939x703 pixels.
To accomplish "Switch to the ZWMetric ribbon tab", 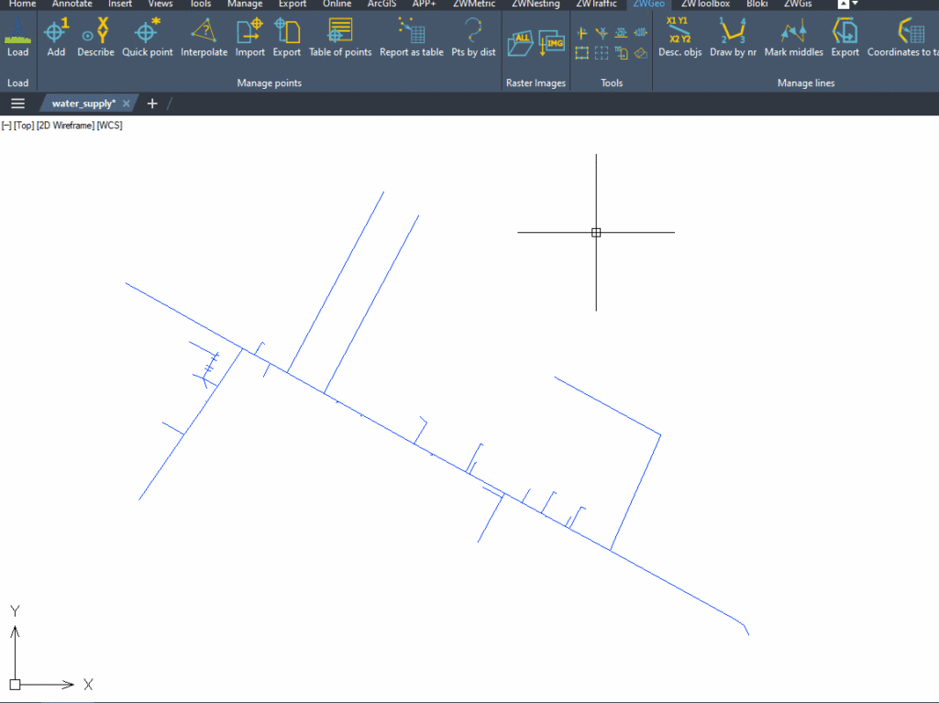I will pos(474,4).
